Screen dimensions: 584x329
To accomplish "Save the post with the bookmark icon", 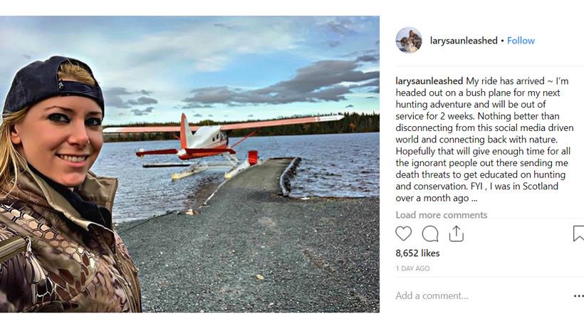I will coord(578,234).
